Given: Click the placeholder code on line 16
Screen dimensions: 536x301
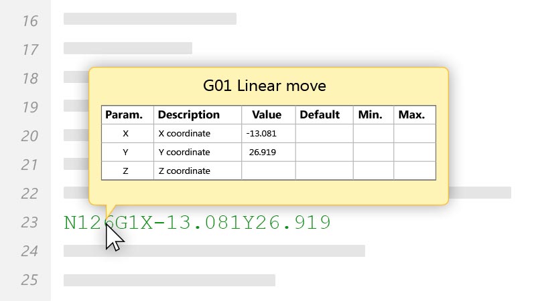Looking at the screenshot, I should pyautogui.click(x=150, y=19).
